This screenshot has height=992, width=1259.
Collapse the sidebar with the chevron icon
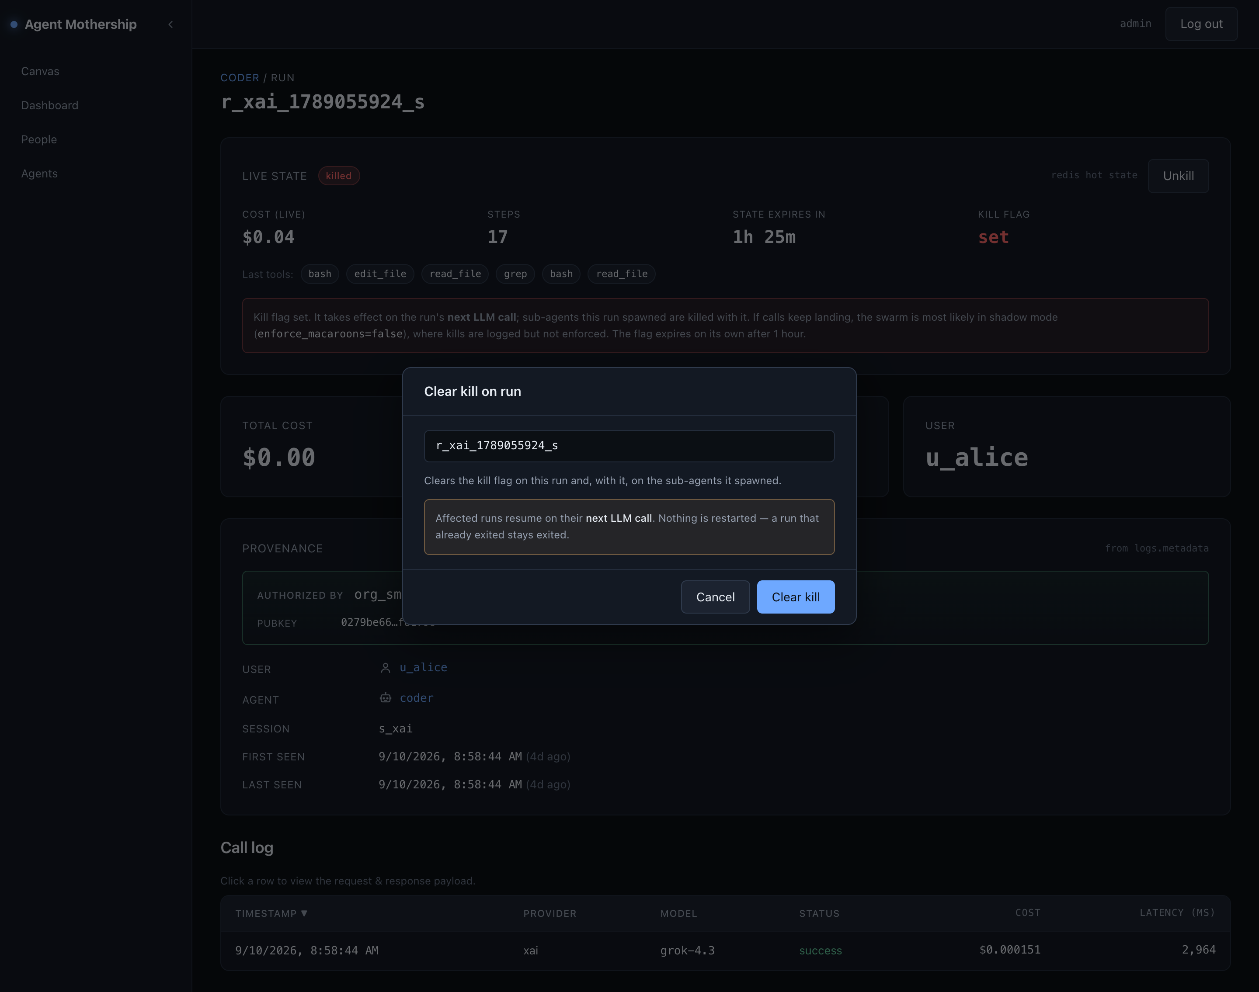(170, 24)
